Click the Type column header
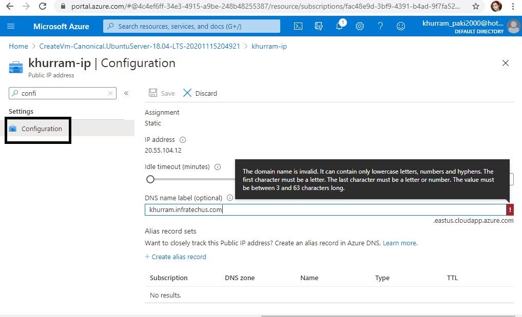This screenshot has height=317, width=522. [382, 278]
